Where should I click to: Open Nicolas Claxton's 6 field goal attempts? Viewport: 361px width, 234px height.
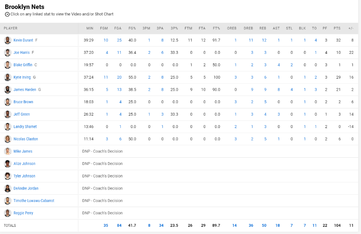click(120, 139)
